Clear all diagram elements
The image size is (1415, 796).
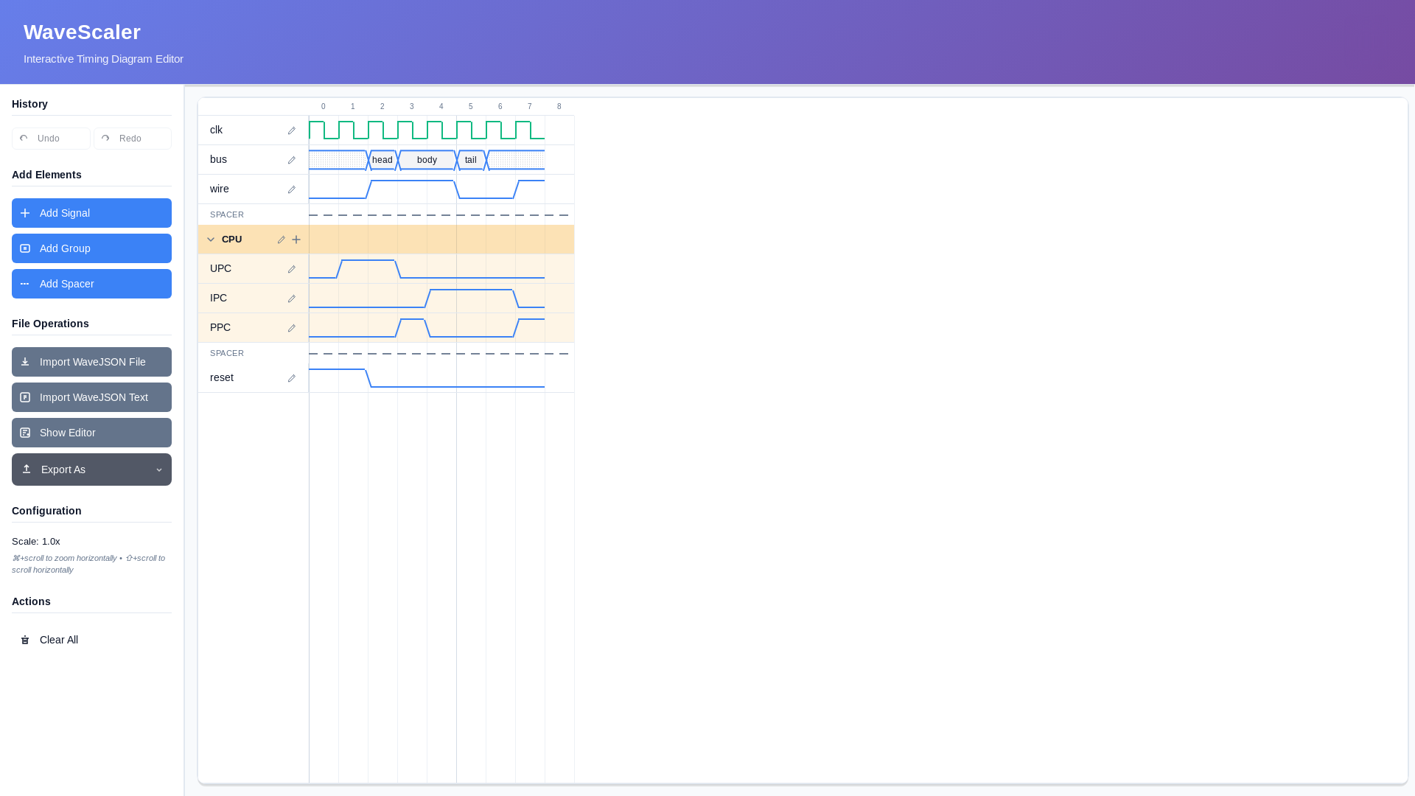point(91,640)
